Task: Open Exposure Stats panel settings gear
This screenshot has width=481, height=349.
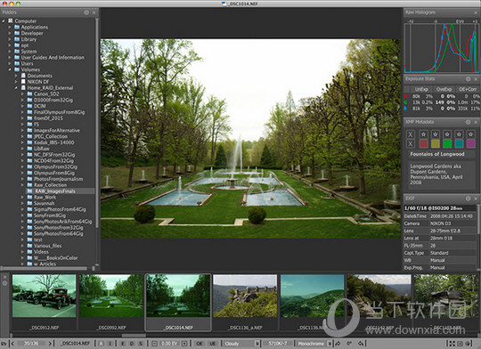Action: point(469,79)
